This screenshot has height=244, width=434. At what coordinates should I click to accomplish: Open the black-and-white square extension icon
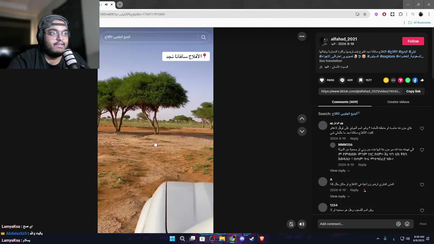pos(392,14)
